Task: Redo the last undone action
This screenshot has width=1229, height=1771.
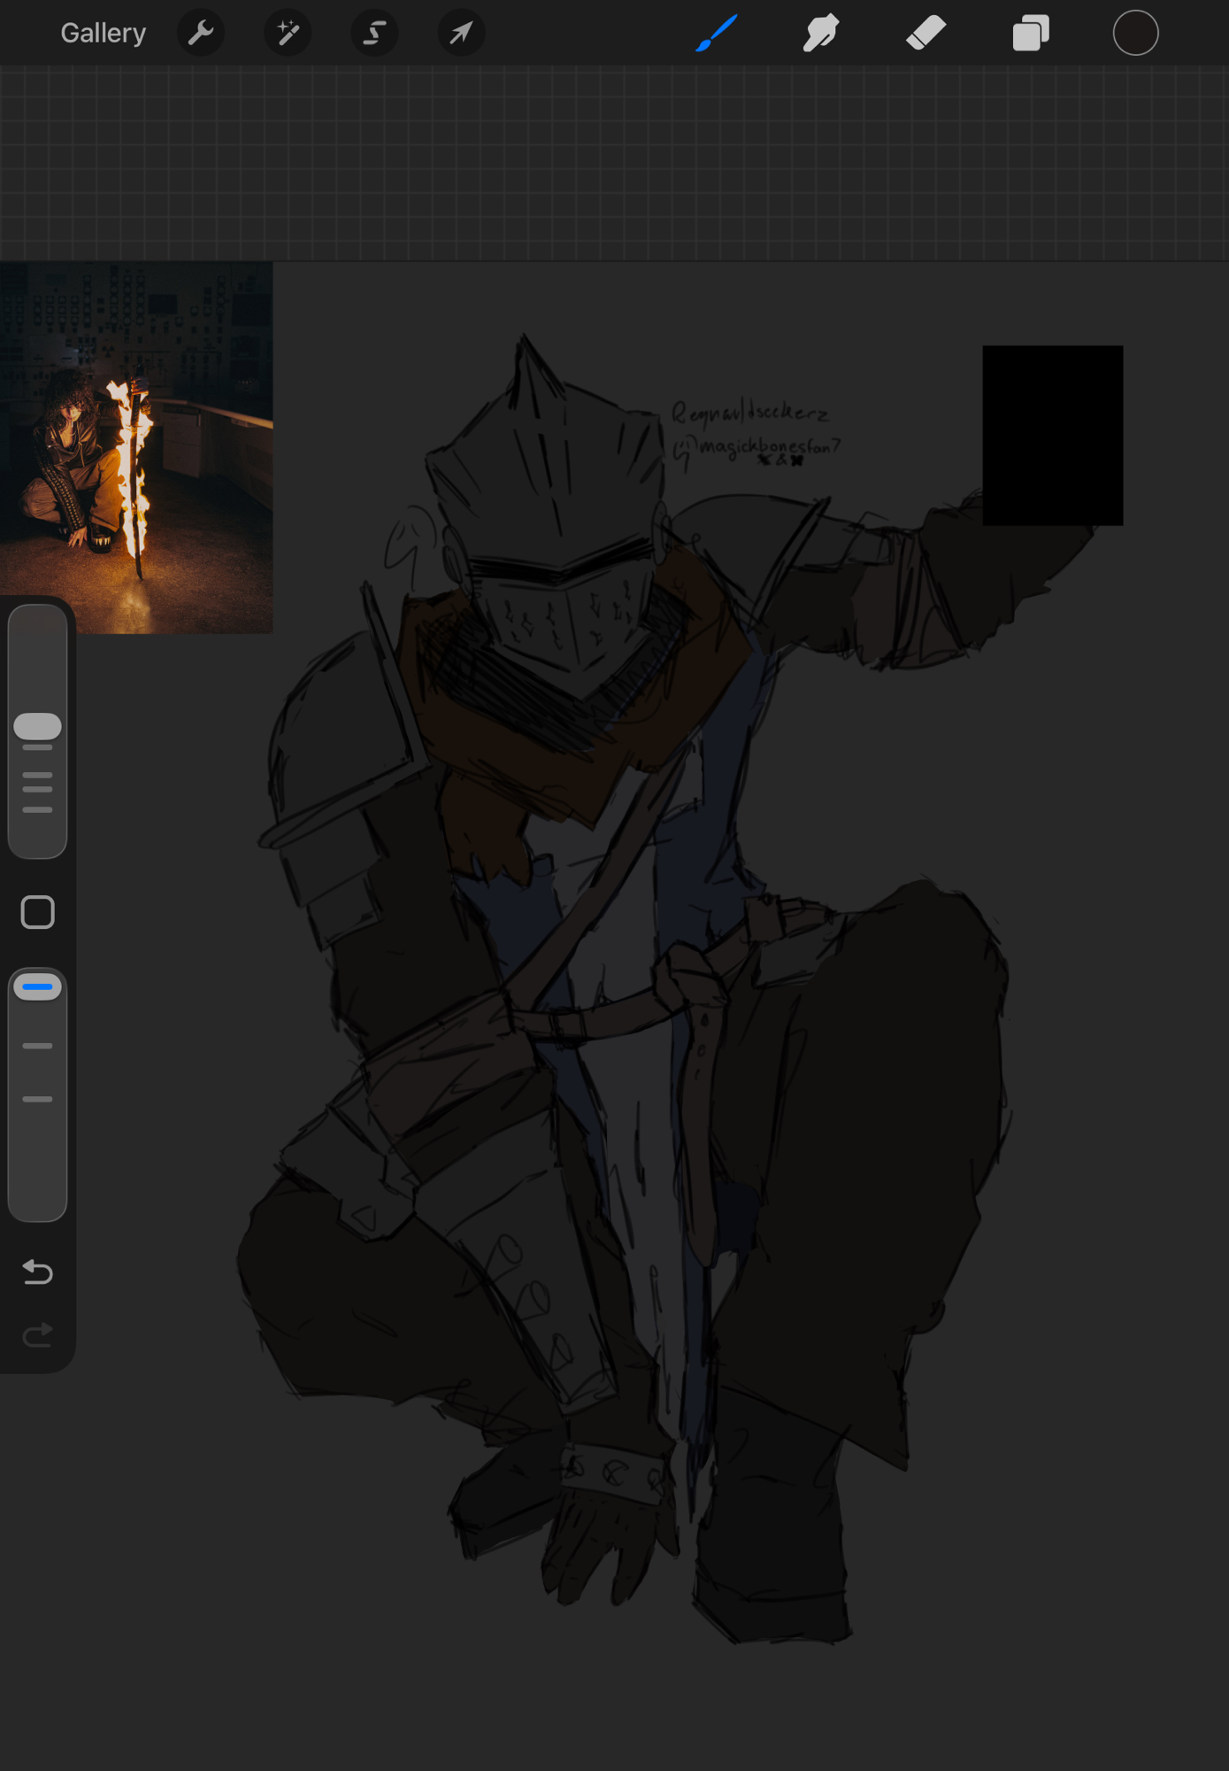Action: [x=37, y=1334]
